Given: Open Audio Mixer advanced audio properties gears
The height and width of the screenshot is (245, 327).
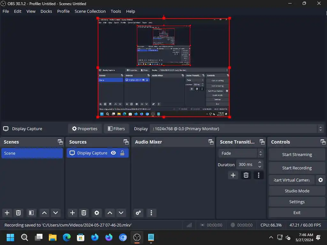Looking at the screenshot, I should pyautogui.click(x=138, y=213).
